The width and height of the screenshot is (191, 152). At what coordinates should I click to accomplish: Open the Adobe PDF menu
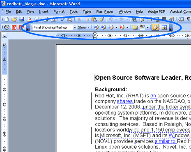pos(156,12)
